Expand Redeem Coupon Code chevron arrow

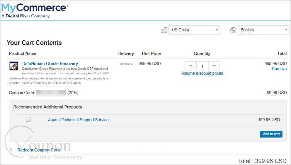tap(11, 150)
